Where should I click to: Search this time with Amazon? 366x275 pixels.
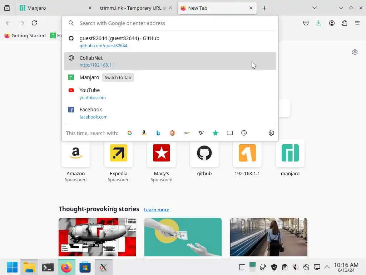(x=144, y=133)
